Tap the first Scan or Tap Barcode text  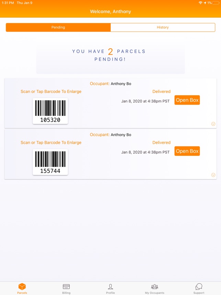point(51,91)
